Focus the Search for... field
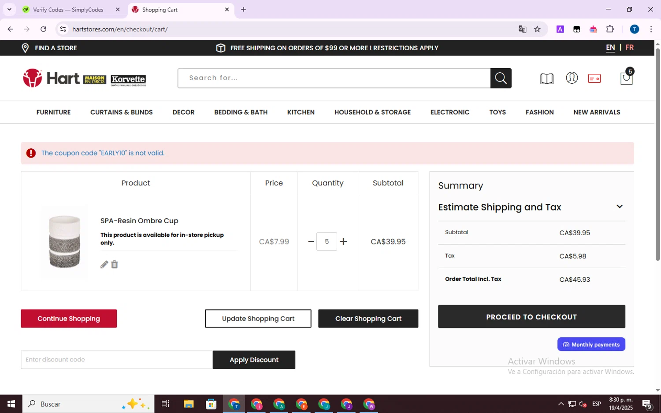Screen dimensions: 661x413 point(334,78)
